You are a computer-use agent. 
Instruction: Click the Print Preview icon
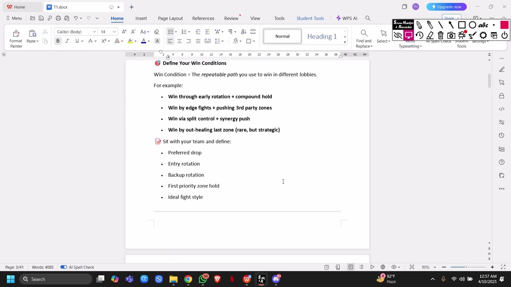click(67, 18)
